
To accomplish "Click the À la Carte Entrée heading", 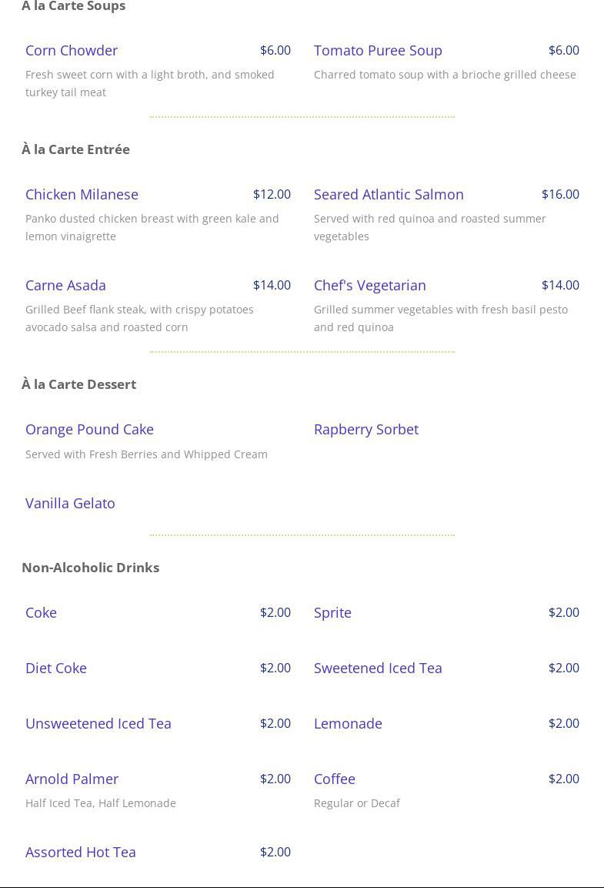I will pyautogui.click(x=75, y=149).
